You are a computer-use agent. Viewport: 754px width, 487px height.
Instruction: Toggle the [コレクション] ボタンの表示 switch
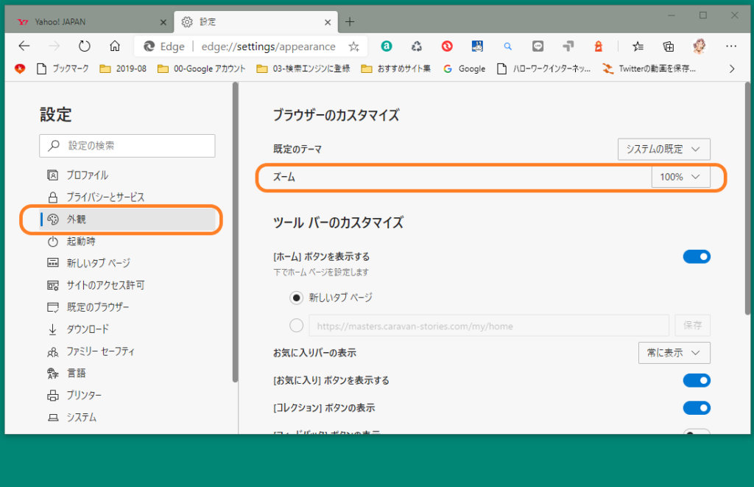[697, 407]
